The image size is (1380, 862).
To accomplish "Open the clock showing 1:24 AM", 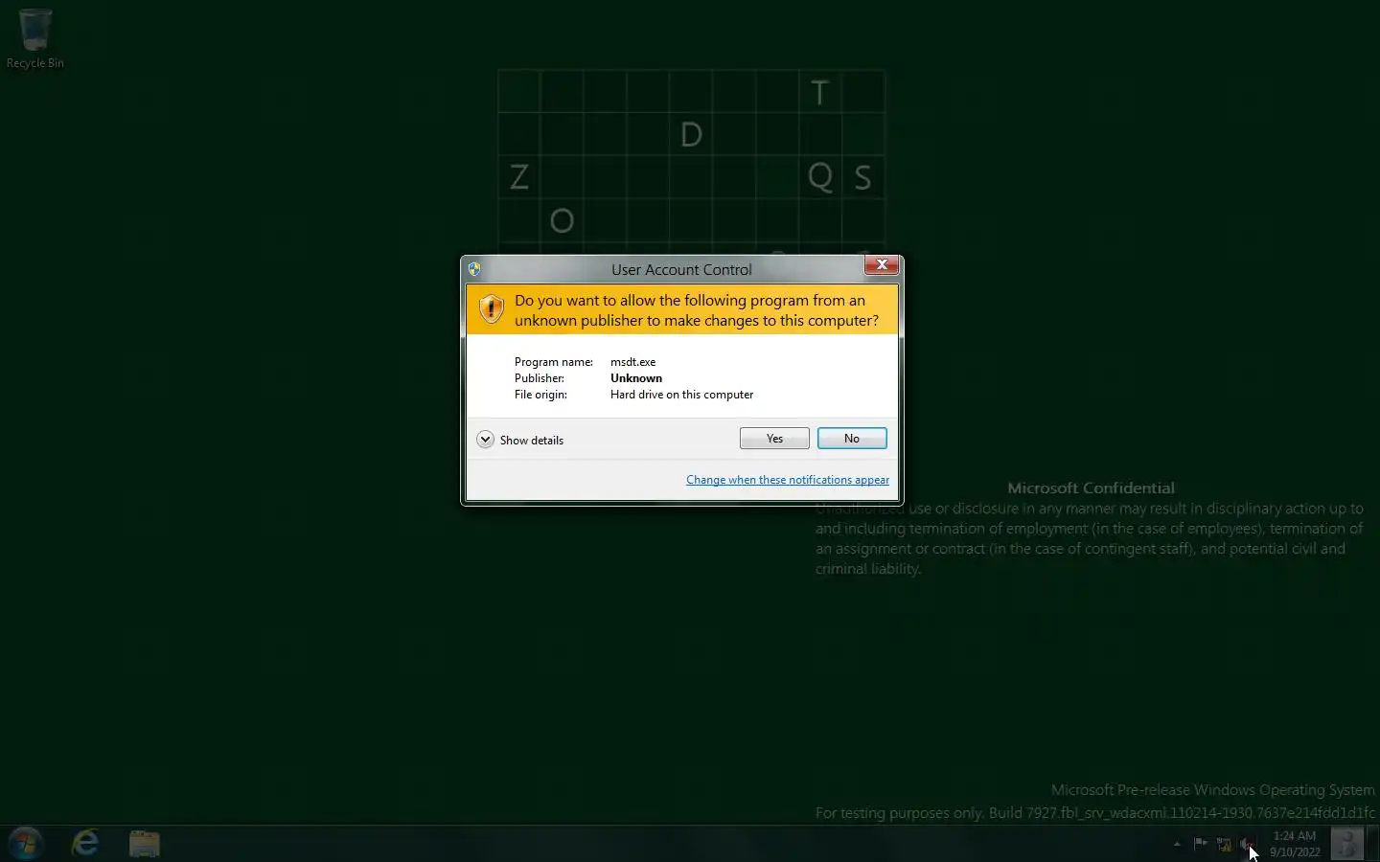I will pyautogui.click(x=1295, y=844).
